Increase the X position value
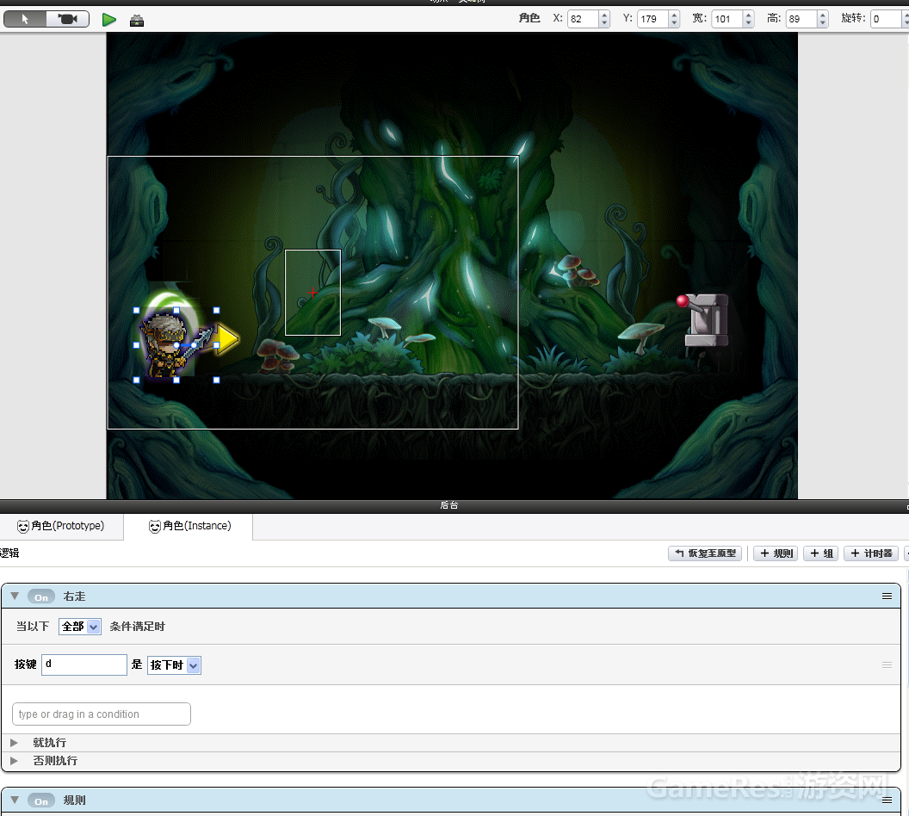The width and height of the screenshot is (909, 816). pos(604,15)
